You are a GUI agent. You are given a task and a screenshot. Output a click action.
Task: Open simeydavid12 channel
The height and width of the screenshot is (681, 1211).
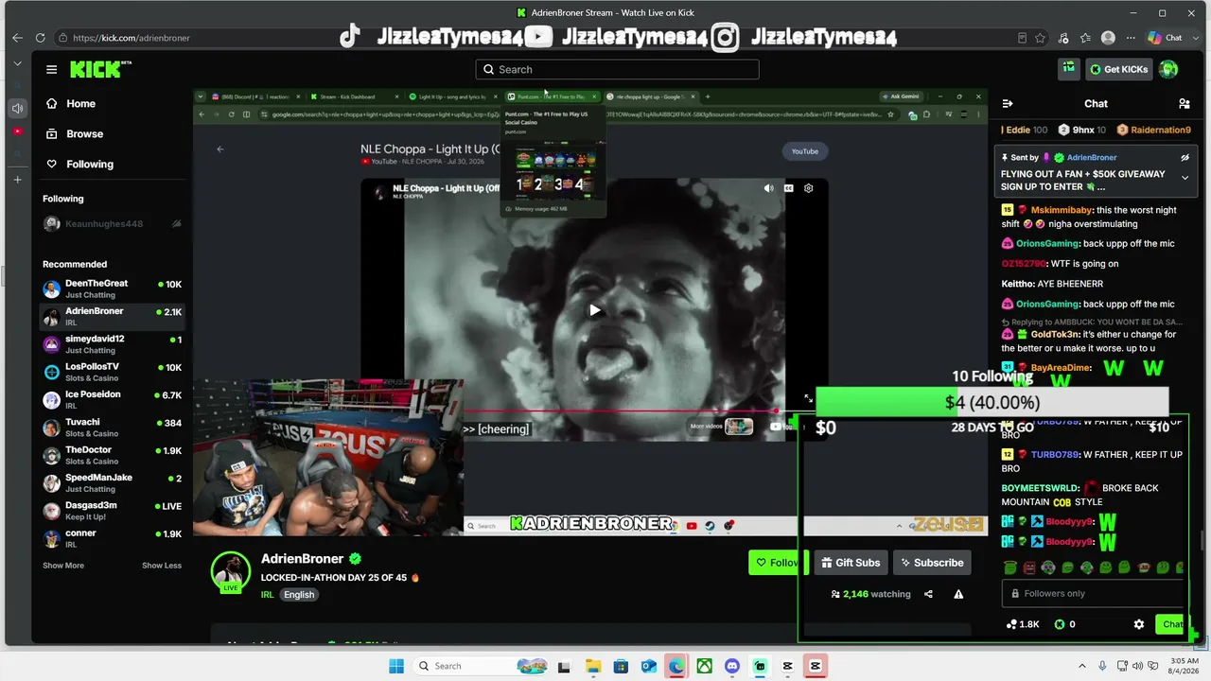(x=113, y=344)
